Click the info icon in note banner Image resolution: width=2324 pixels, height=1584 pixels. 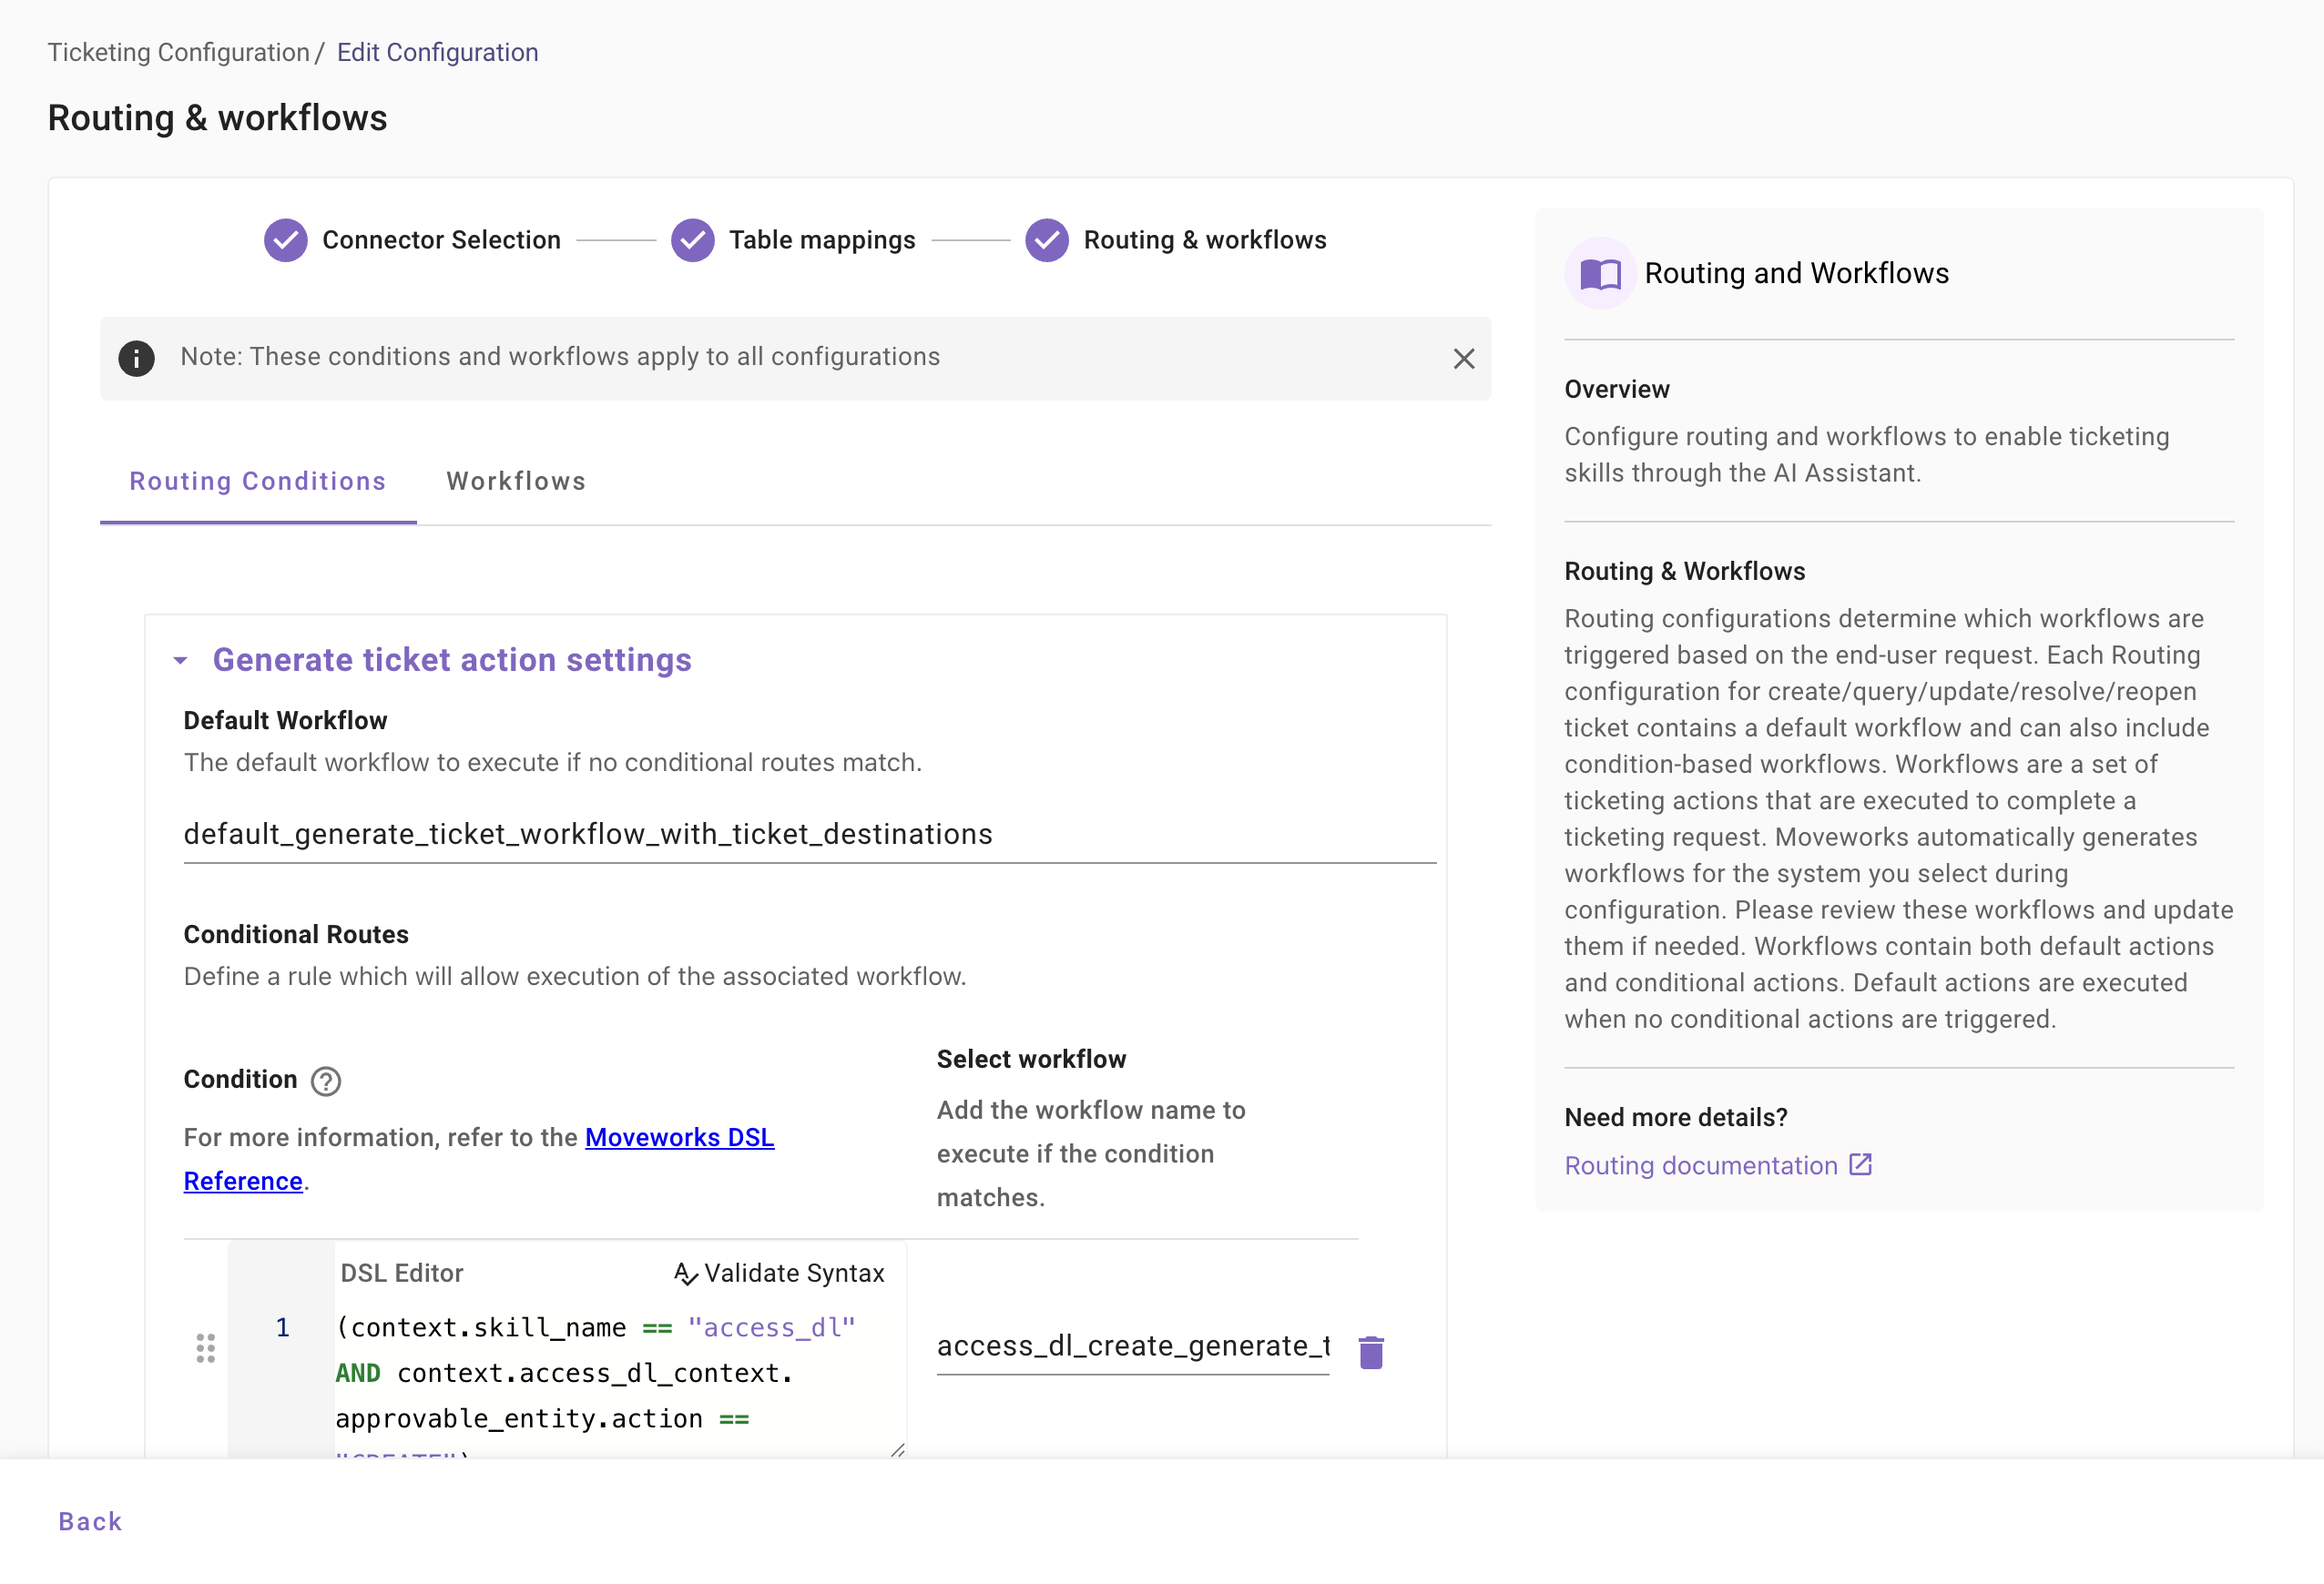pos(137,358)
